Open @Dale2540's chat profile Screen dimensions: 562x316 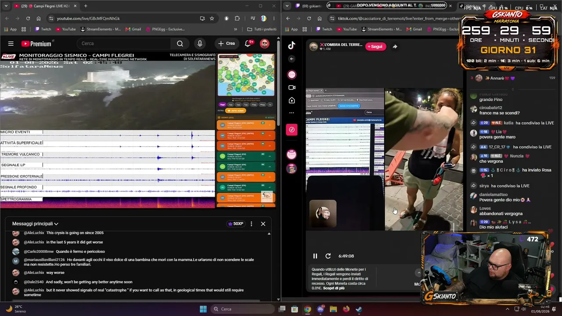pos(33,282)
